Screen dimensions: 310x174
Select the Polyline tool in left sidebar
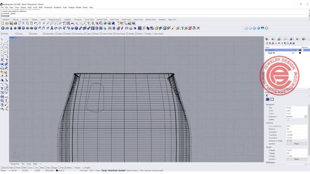tap(2, 43)
